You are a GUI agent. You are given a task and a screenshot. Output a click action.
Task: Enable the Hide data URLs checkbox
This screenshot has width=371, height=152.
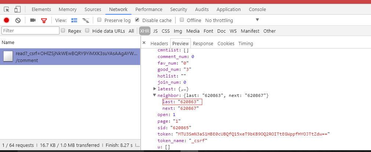(x=87, y=30)
